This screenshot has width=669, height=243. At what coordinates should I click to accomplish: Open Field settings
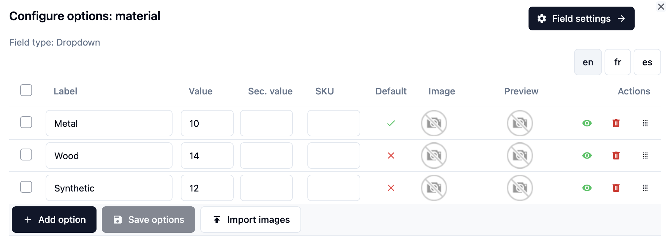(x=581, y=18)
